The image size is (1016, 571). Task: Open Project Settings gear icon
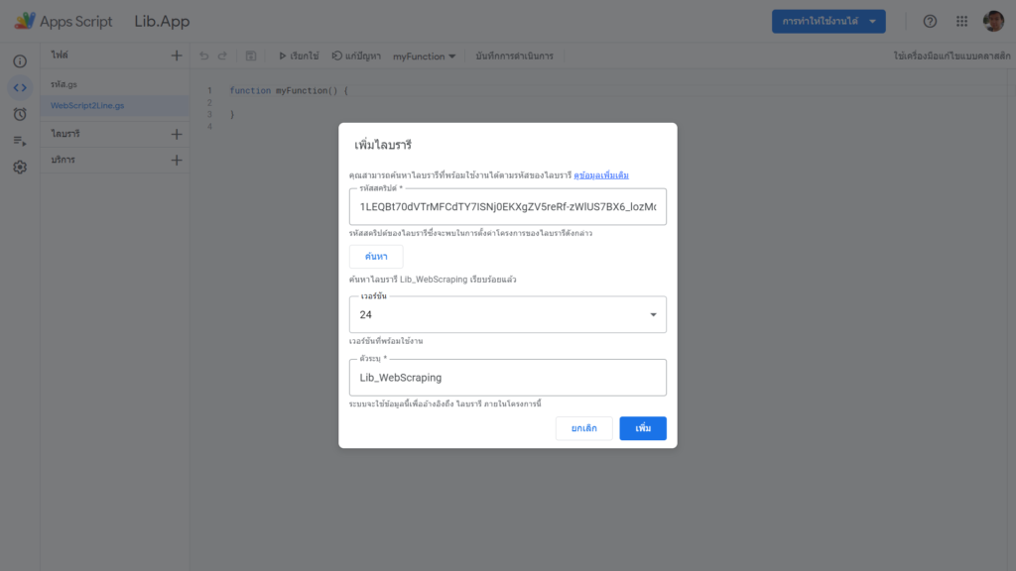(20, 167)
